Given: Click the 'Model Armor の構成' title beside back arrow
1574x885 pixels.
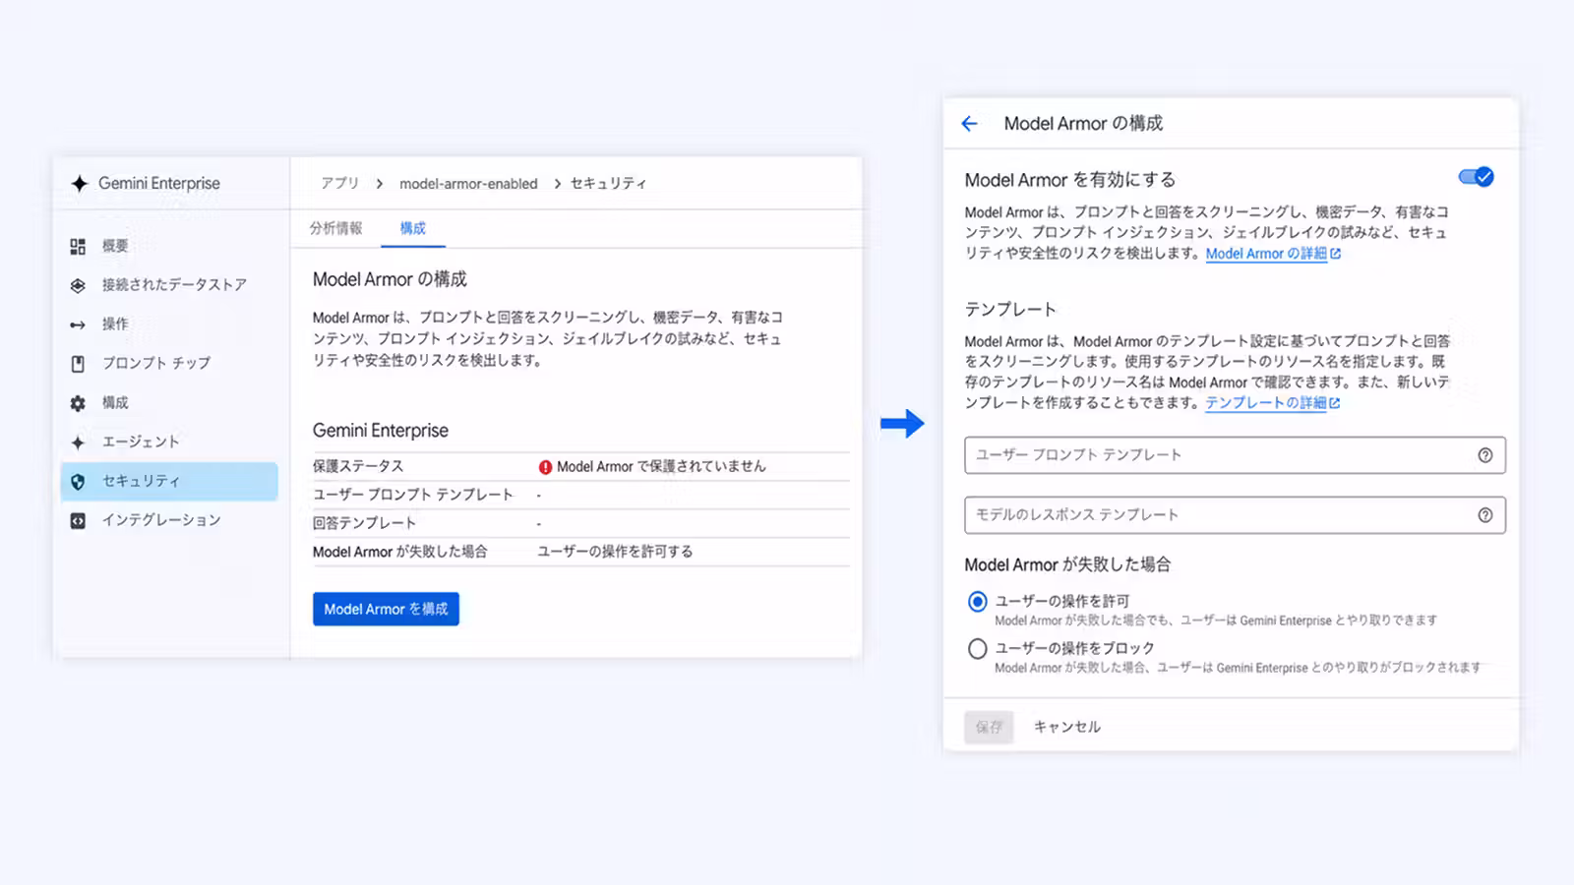Looking at the screenshot, I should (1083, 124).
